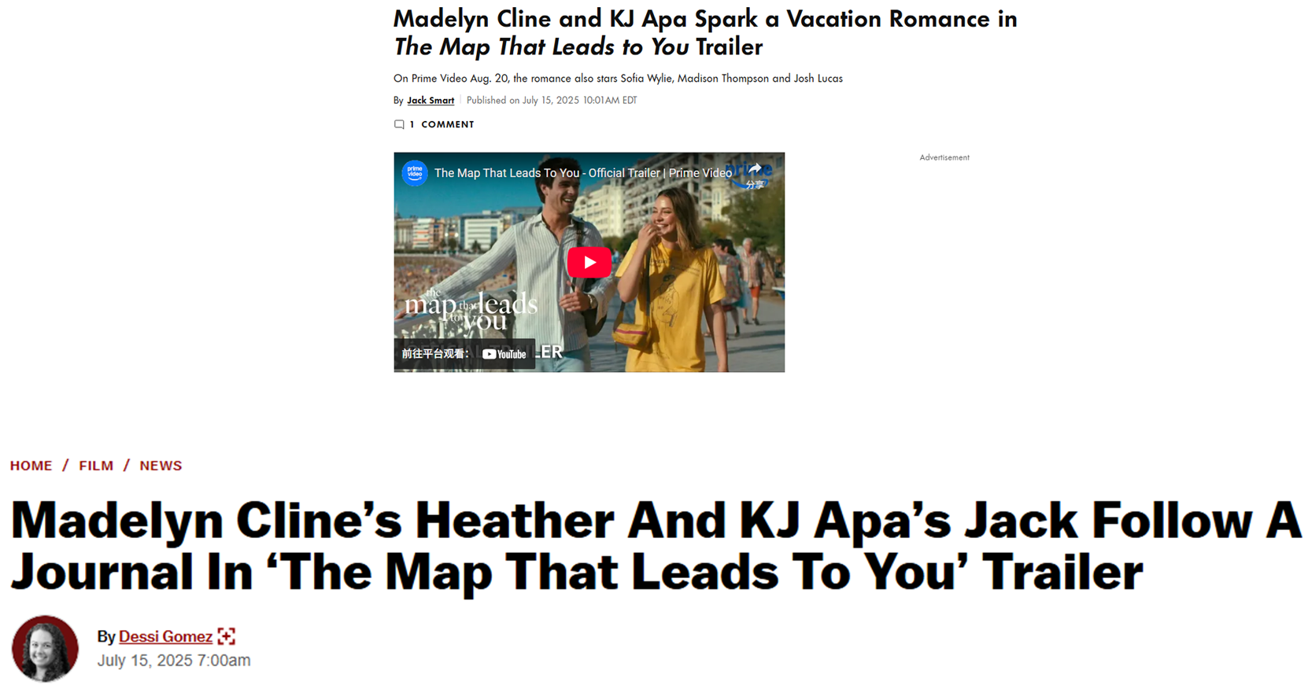Open author Jack Smart's page
The image size is (1308, 689).
coord(430,100)
